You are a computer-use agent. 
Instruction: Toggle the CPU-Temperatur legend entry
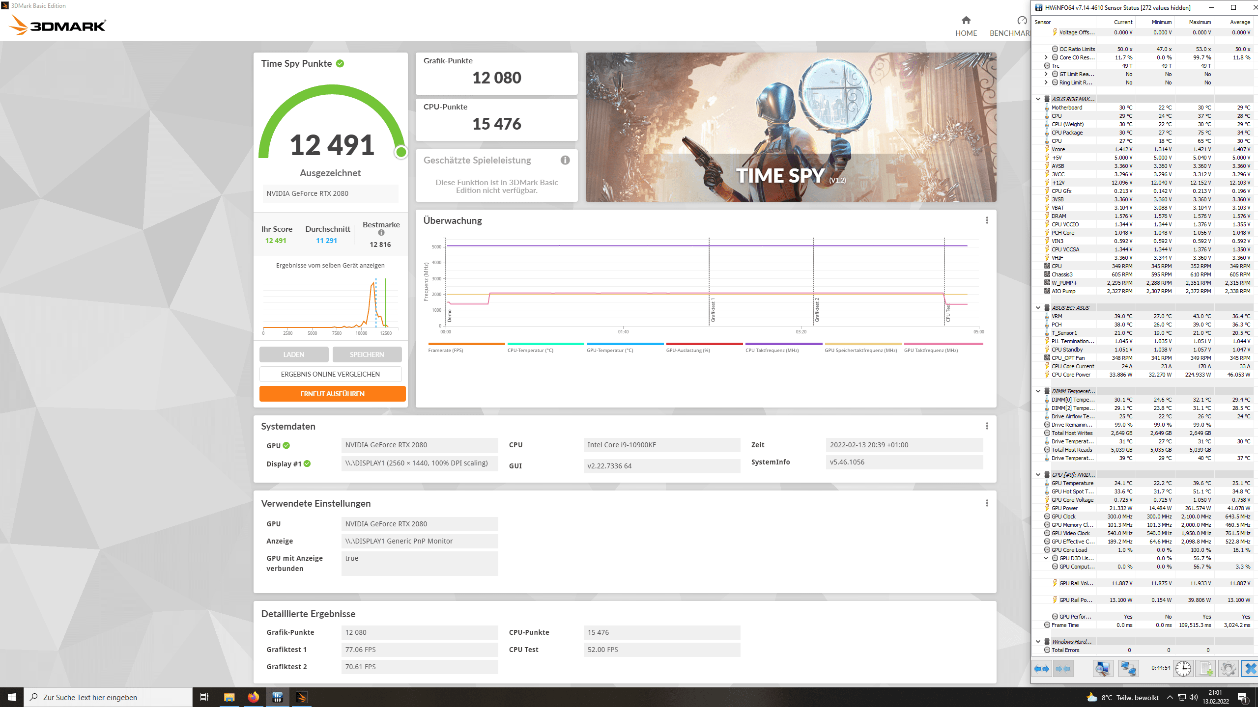point(545,348)
